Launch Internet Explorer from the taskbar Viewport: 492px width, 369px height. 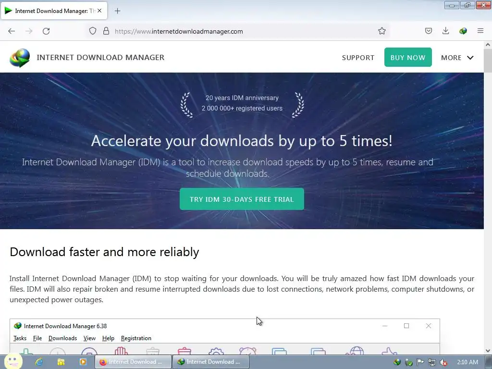point(39,362)
